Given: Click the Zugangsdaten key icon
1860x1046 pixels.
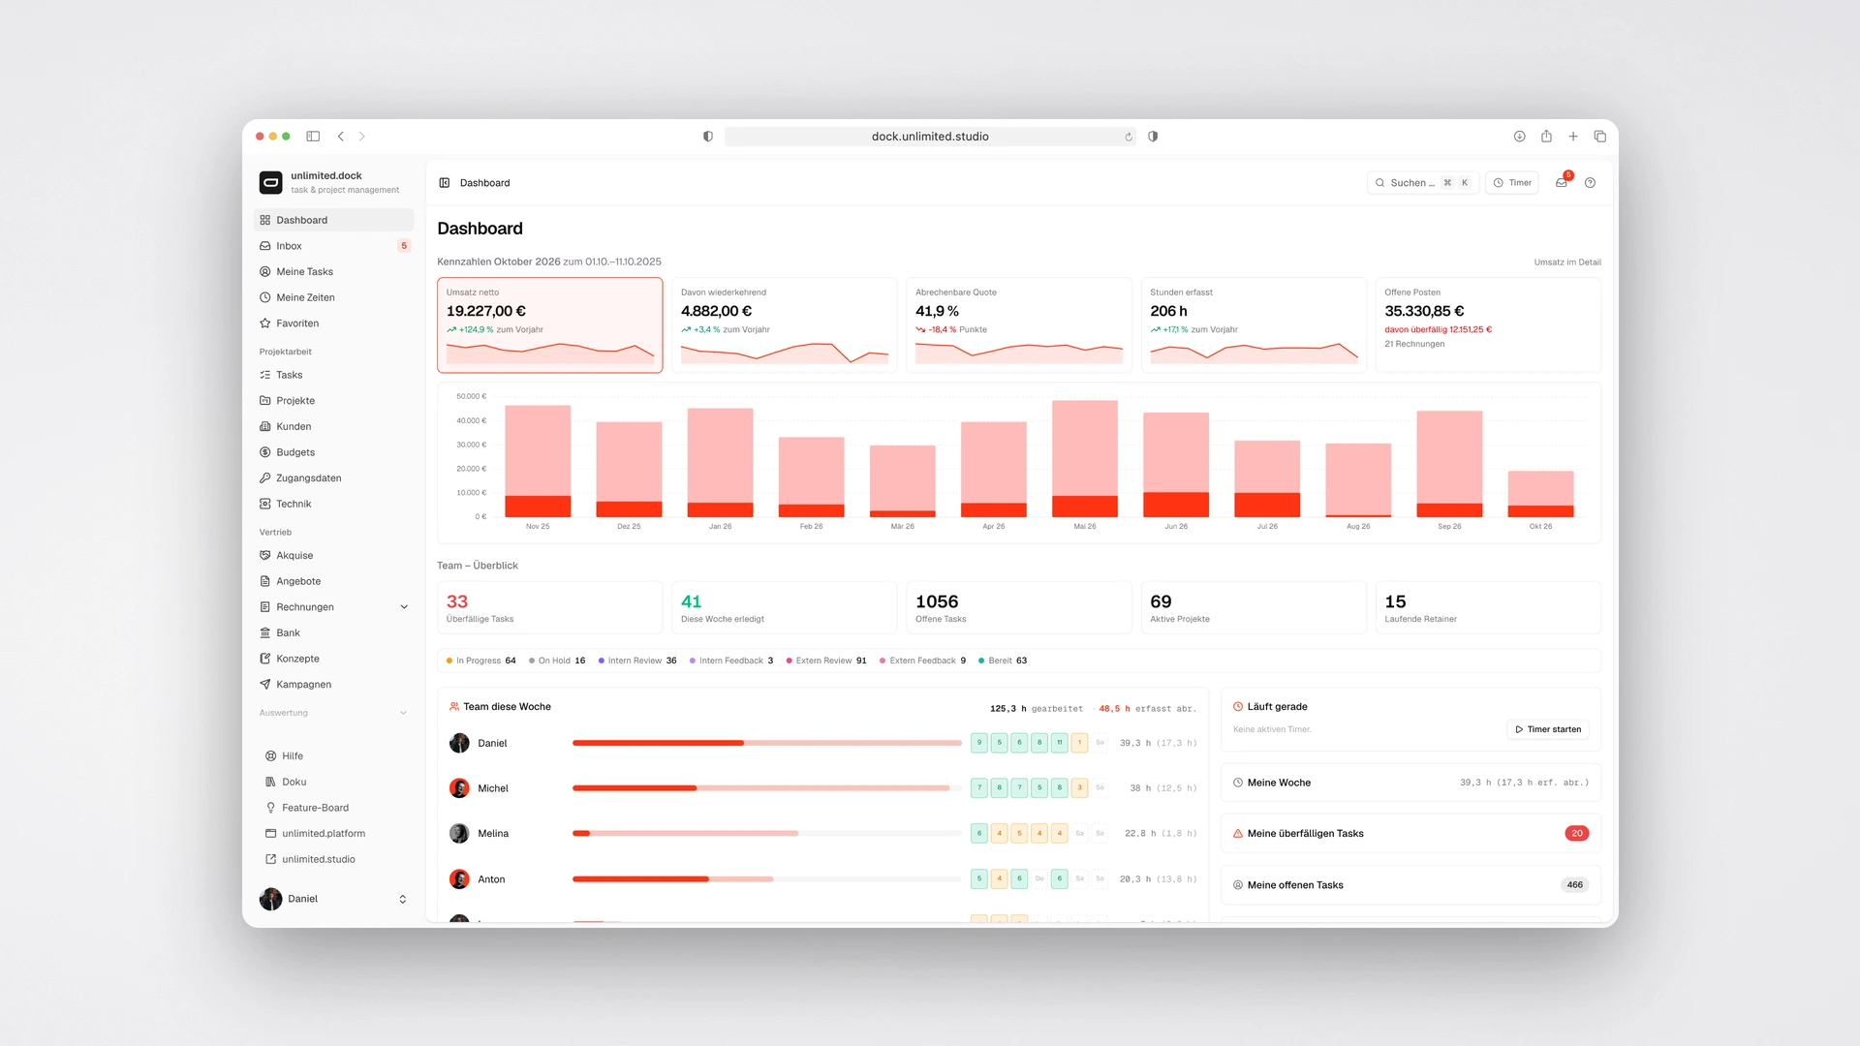Looking at the screenshot, I should click(265, 478).
